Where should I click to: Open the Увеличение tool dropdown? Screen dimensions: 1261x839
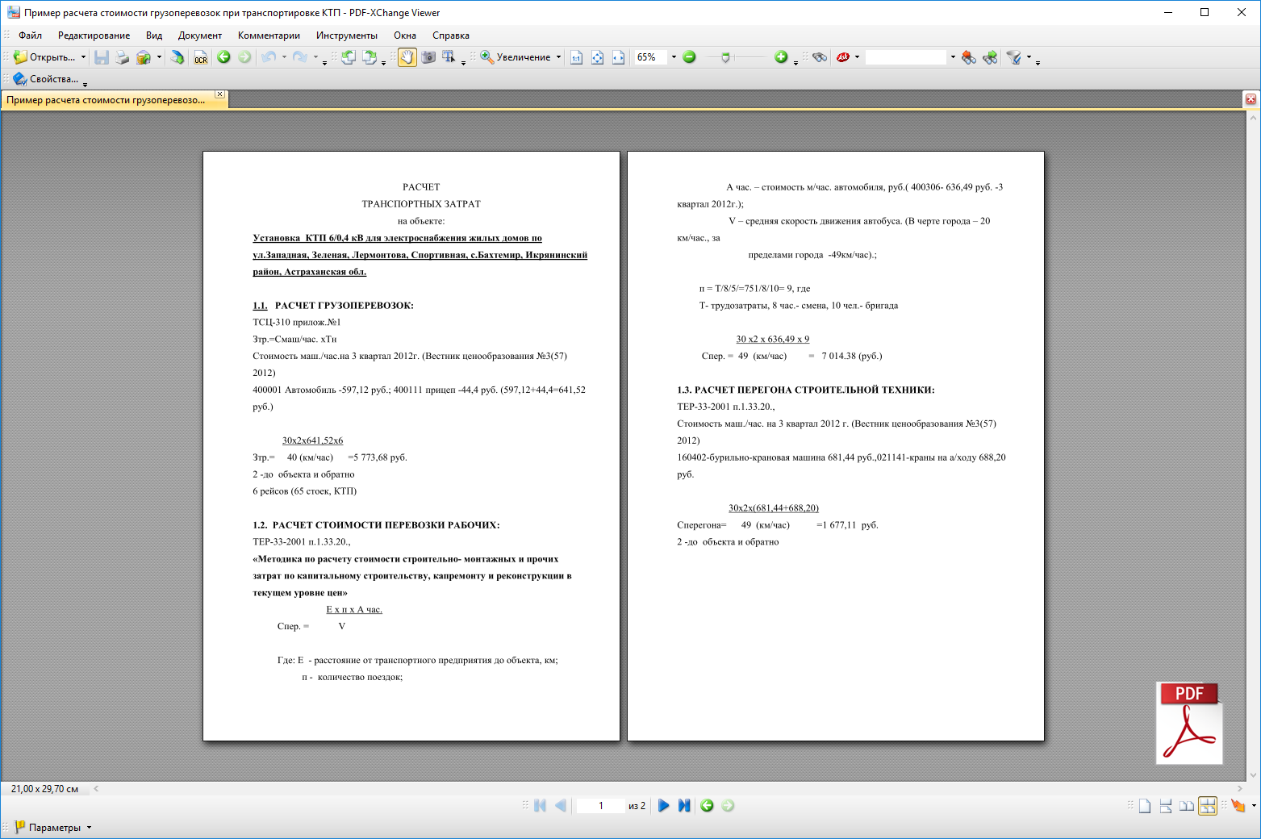[558, 57]
